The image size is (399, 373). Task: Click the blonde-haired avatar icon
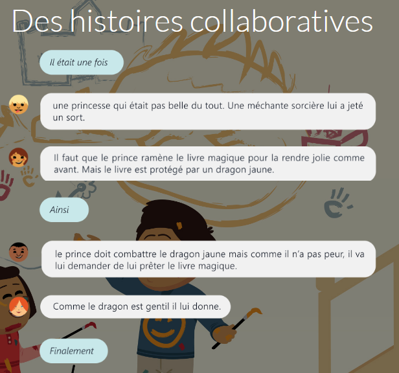(19, 104)
